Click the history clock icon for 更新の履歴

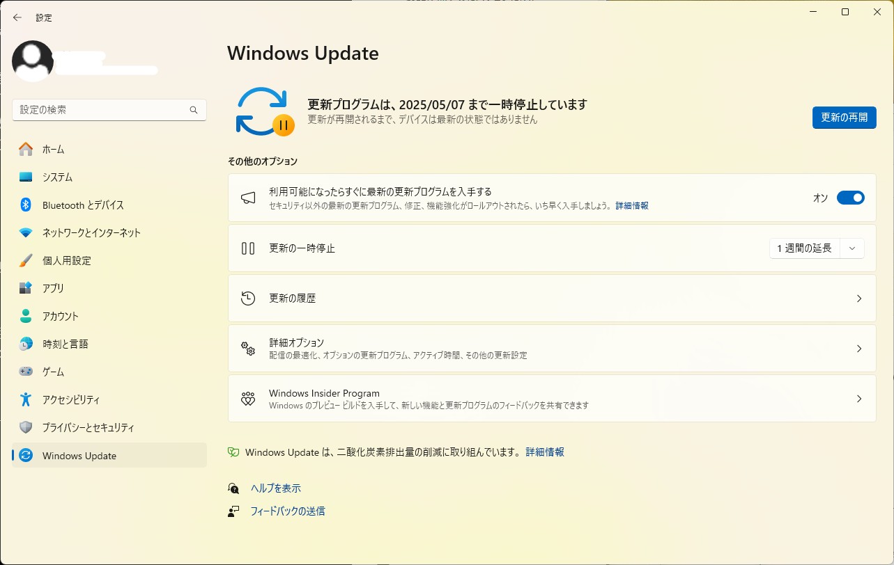(248, 299)
